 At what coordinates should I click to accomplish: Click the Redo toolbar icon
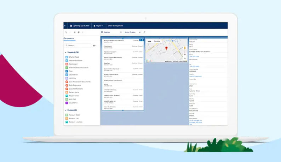70,32
